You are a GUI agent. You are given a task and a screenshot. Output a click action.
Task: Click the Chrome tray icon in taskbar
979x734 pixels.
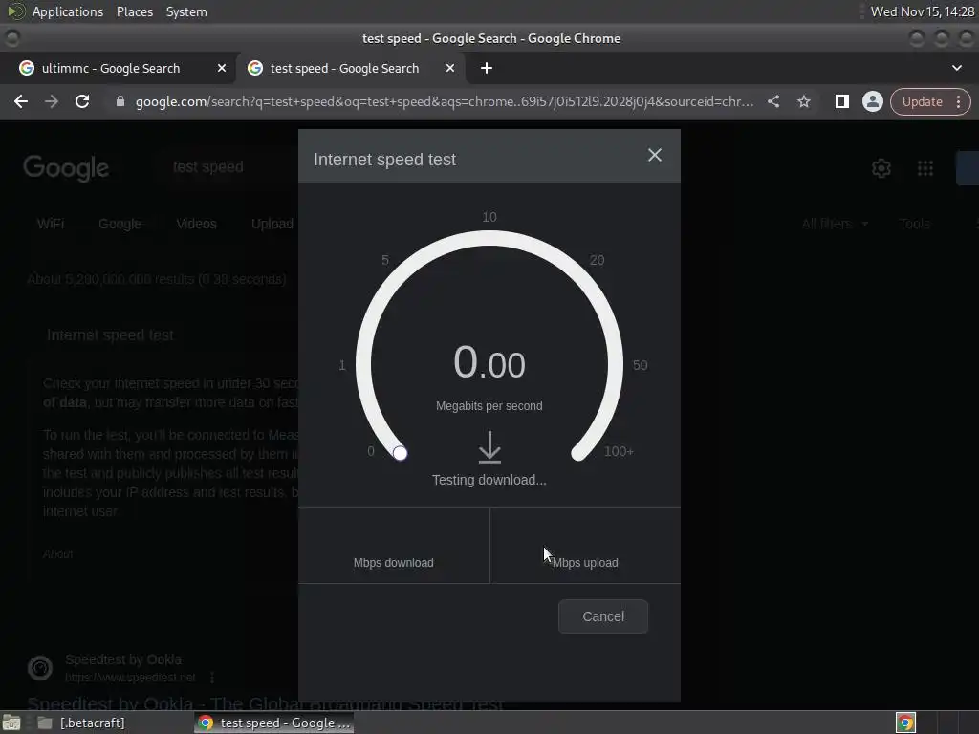pyautogui.click(x=905, y=723)
